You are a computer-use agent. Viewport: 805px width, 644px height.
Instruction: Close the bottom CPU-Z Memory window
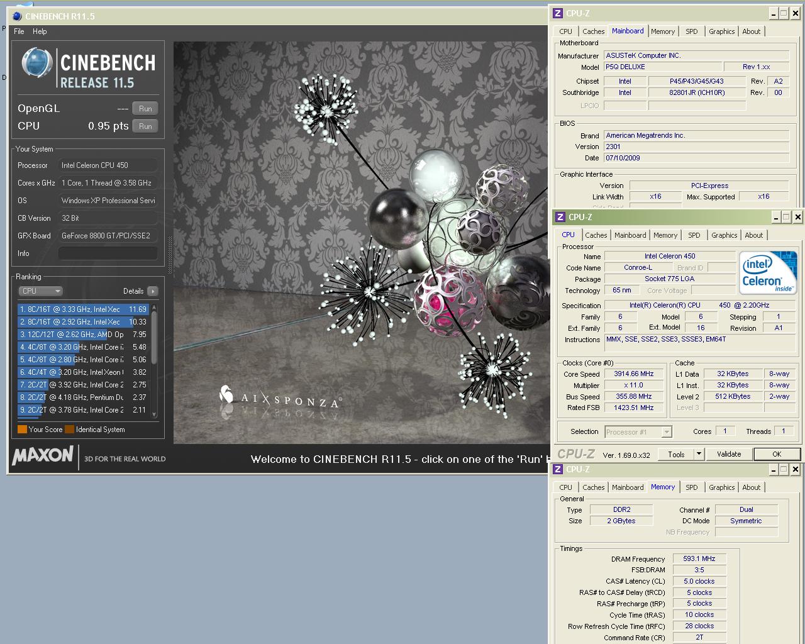(796, 469)
